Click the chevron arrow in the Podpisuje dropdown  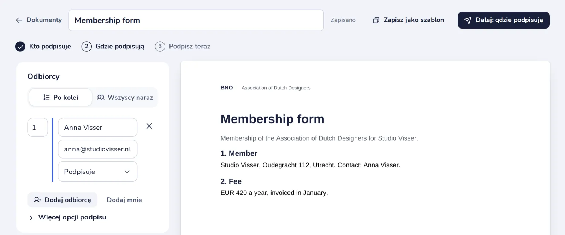pyautogui.click(x=127, y=172)
